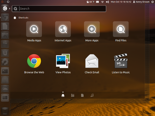Open the weather indicator showing 68 °F
This screenshot has width=155, height=116.
(90, 2)
